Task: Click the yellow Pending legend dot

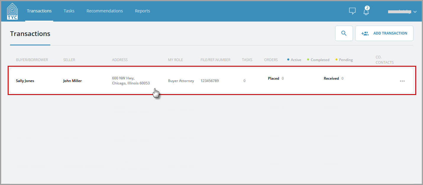Action: tap(336, 60)
